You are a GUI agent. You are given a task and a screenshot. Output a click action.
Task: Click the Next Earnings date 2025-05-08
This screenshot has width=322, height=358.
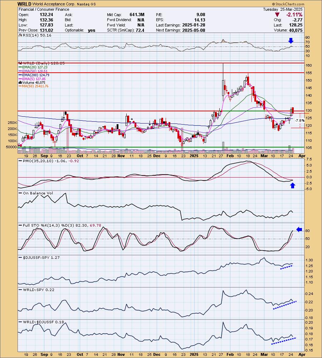[194, 30]
